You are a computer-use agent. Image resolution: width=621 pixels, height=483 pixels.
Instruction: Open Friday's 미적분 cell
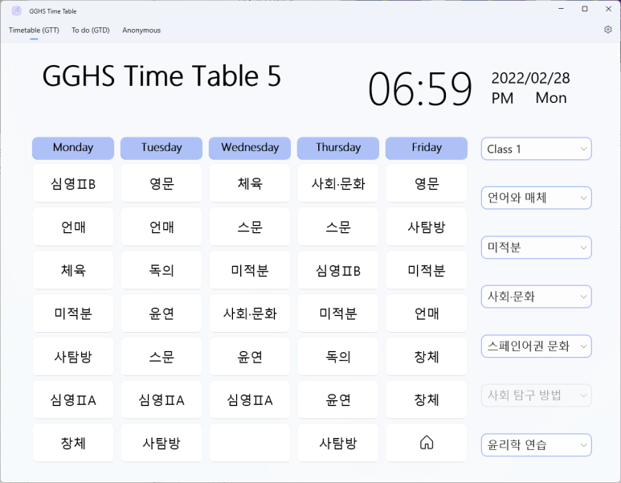[427, 270]
